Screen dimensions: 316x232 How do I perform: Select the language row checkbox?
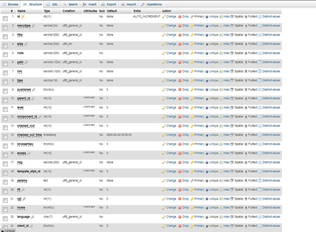[5, 218]
